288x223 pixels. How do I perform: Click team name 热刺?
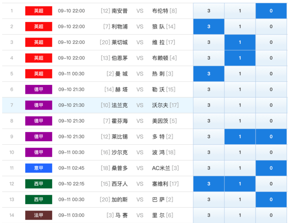click(x=158, y=74)
